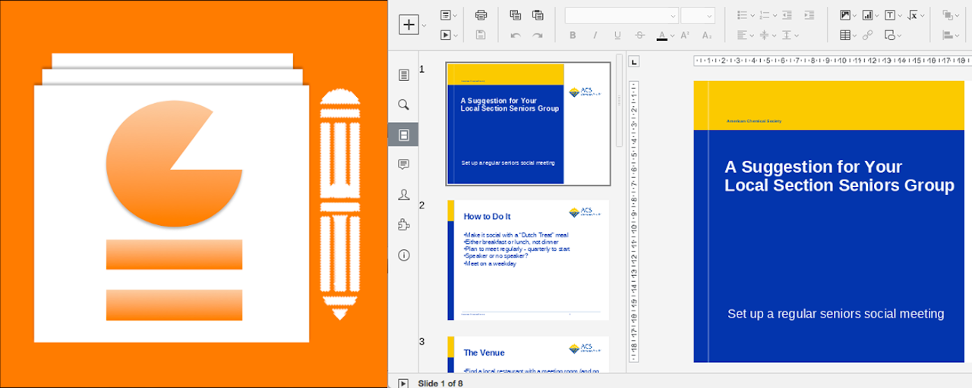The height and width of the screenshot is (388, 972).
Task: Click the status bar slideshow play button
Action: (403, 383)
